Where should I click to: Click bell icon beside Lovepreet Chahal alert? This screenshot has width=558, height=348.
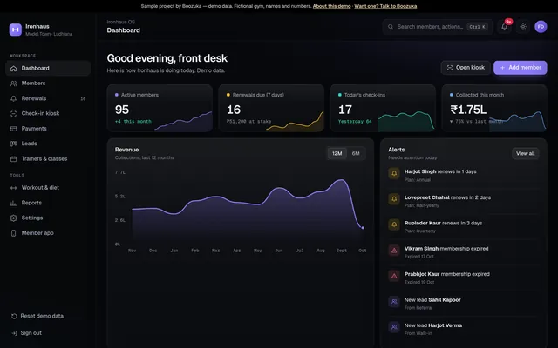coord(394,199)
